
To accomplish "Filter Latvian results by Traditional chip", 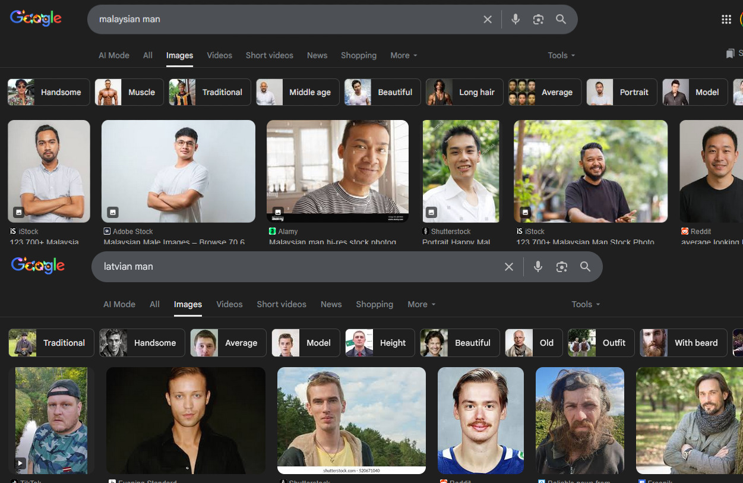I will click(x=51, y=343).
